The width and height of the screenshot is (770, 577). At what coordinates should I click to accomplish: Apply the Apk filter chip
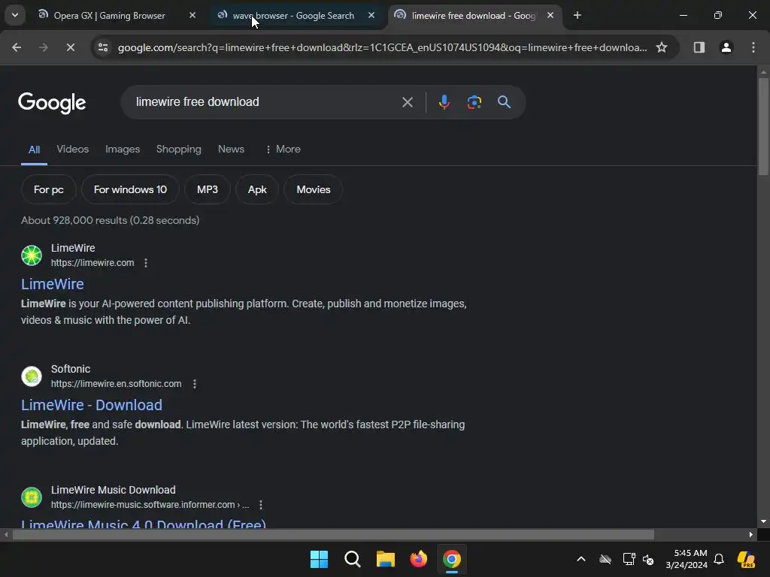257,189
